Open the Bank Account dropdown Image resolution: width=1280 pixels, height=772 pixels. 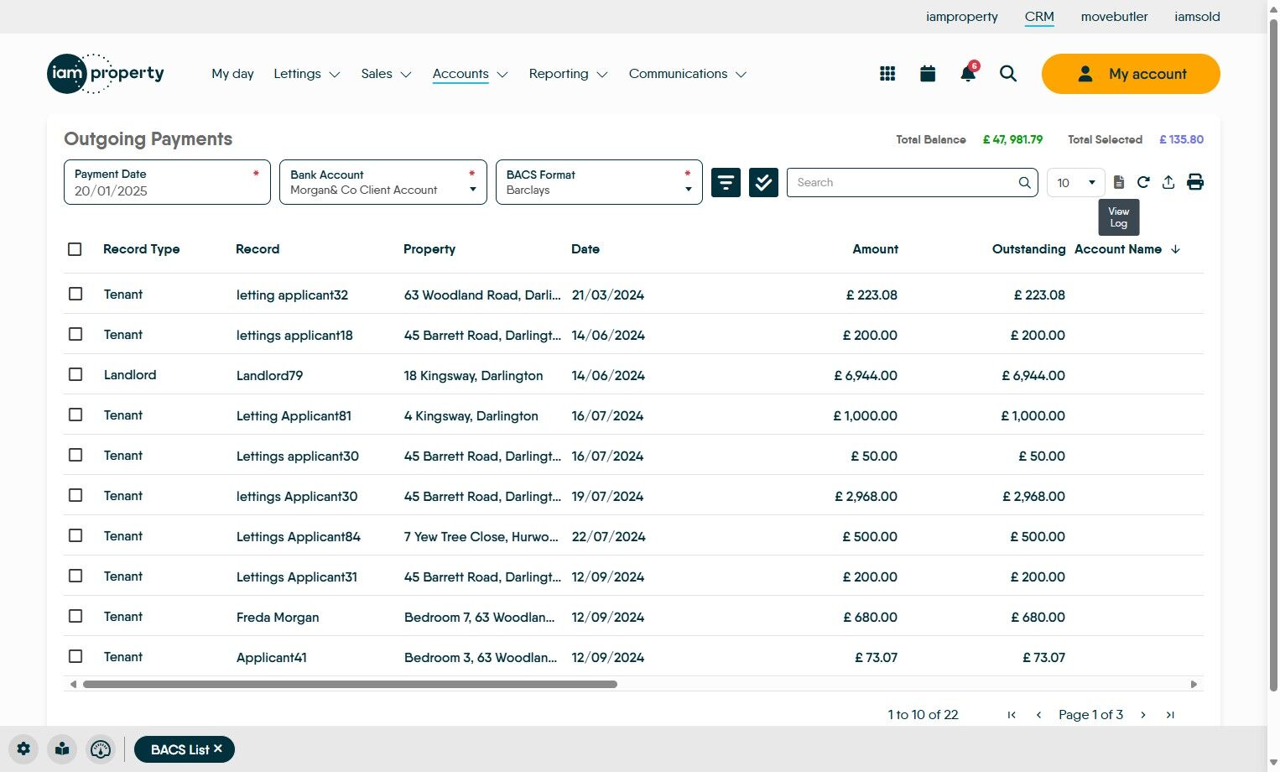[x=382, y=182]
